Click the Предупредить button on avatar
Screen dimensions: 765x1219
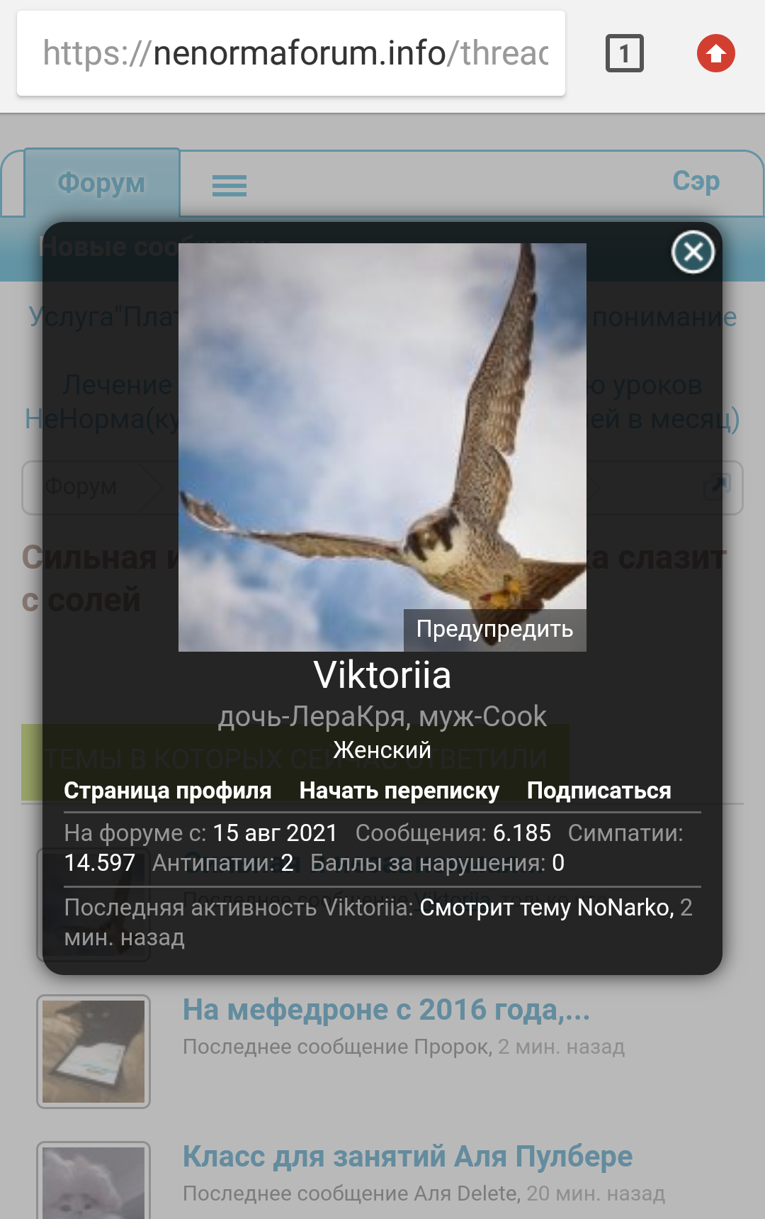[x=494, y=629]
